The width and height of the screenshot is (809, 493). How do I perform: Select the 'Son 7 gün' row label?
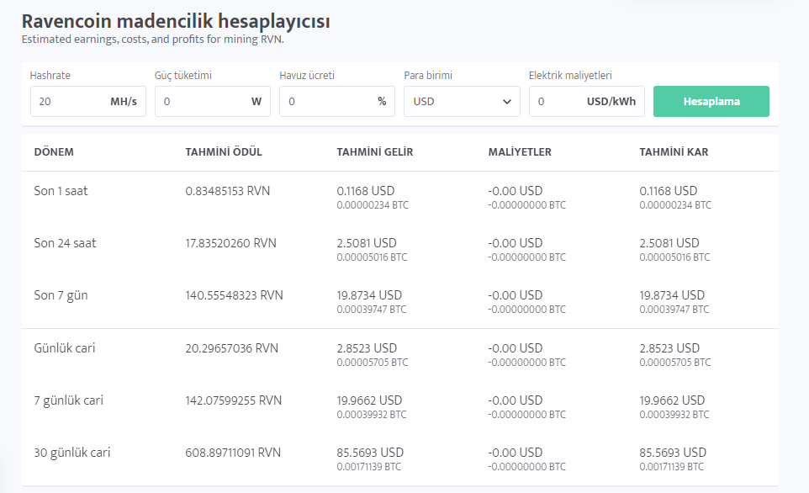61,295
